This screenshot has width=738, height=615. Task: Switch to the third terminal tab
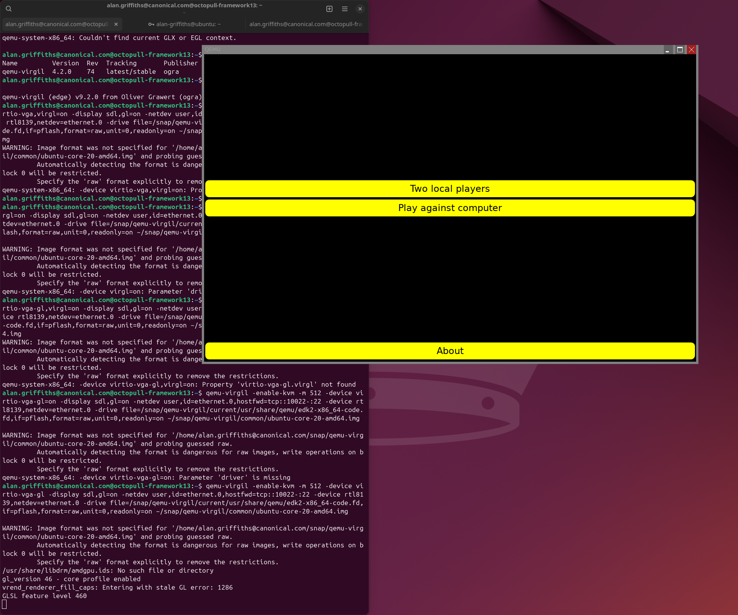click(x=306, y=24)
